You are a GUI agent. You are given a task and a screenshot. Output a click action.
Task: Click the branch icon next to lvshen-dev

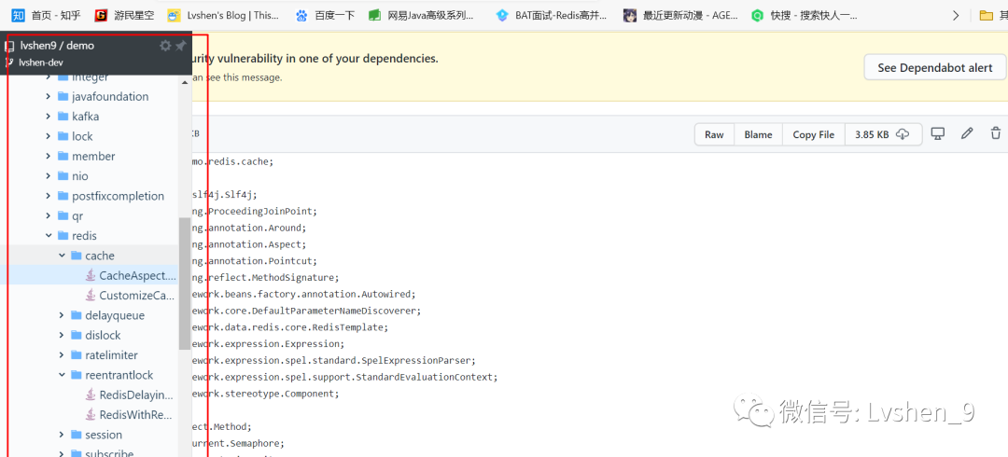coord(9,62)
